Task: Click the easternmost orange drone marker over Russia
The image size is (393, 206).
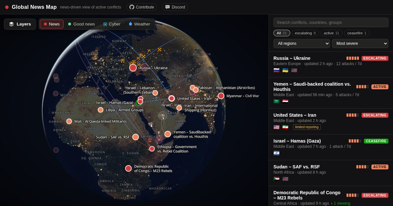Action: click(x=159, y=50)
